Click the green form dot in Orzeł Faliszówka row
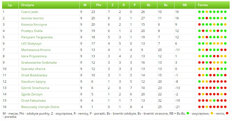232x122 pixels. 214,101
